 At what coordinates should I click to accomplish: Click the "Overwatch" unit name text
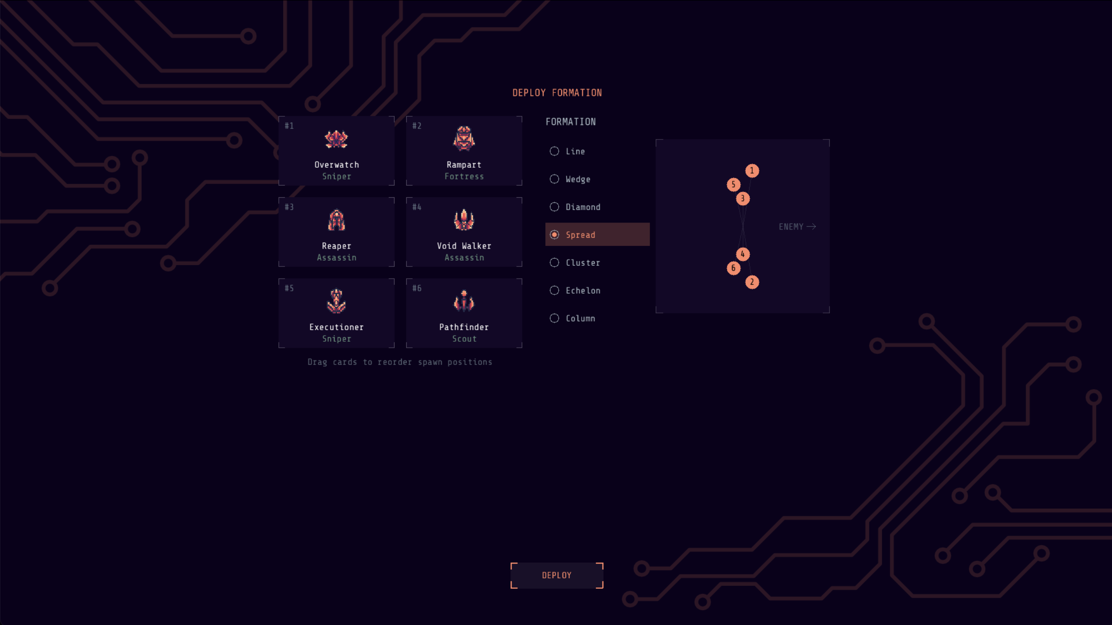(337, 165)
